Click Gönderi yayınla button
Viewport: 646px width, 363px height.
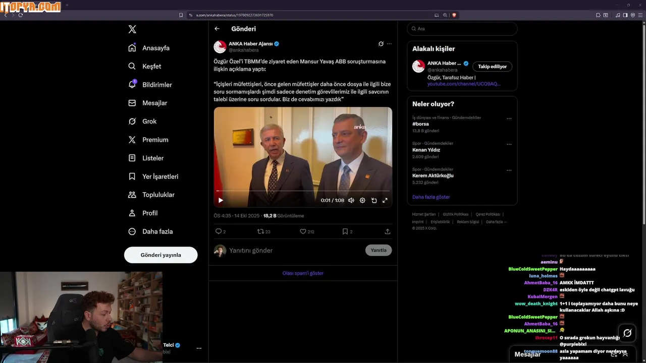tap(160, 255)
